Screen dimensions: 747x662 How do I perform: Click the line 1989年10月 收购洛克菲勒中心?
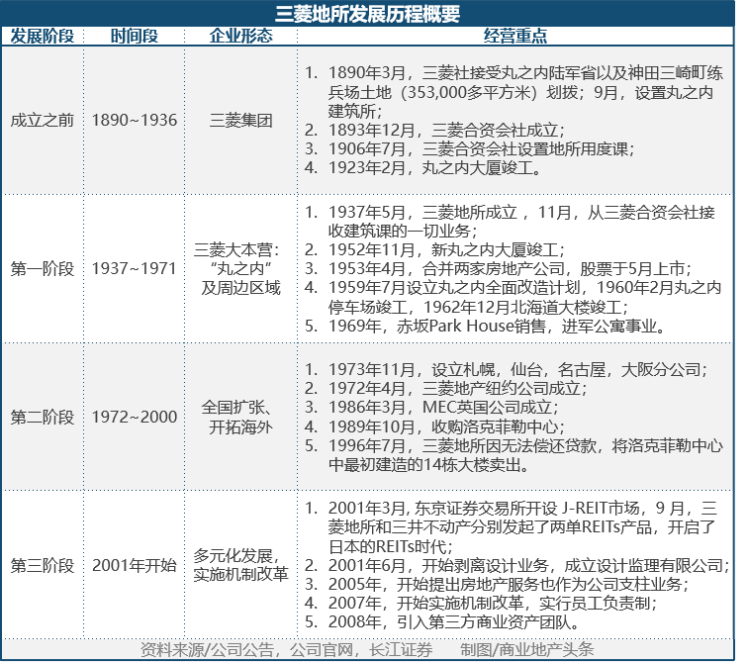434,426
